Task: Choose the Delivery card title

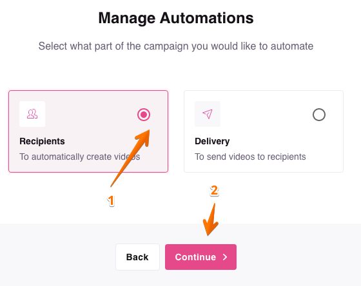Action: point(212,141)
